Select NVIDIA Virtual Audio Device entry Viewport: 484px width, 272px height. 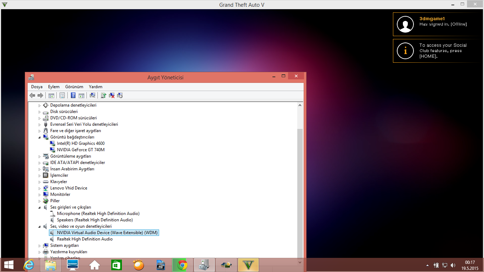point(107,233)
